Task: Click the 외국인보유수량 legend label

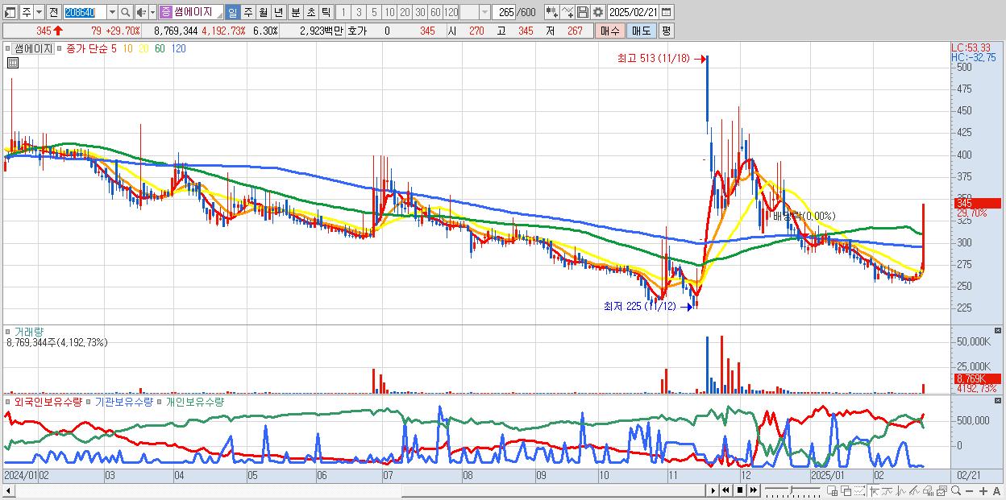Action: pyautogui.click(x=48, y=401)
